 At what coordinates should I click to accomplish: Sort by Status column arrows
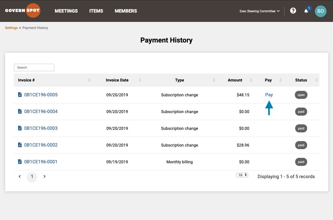317,80
